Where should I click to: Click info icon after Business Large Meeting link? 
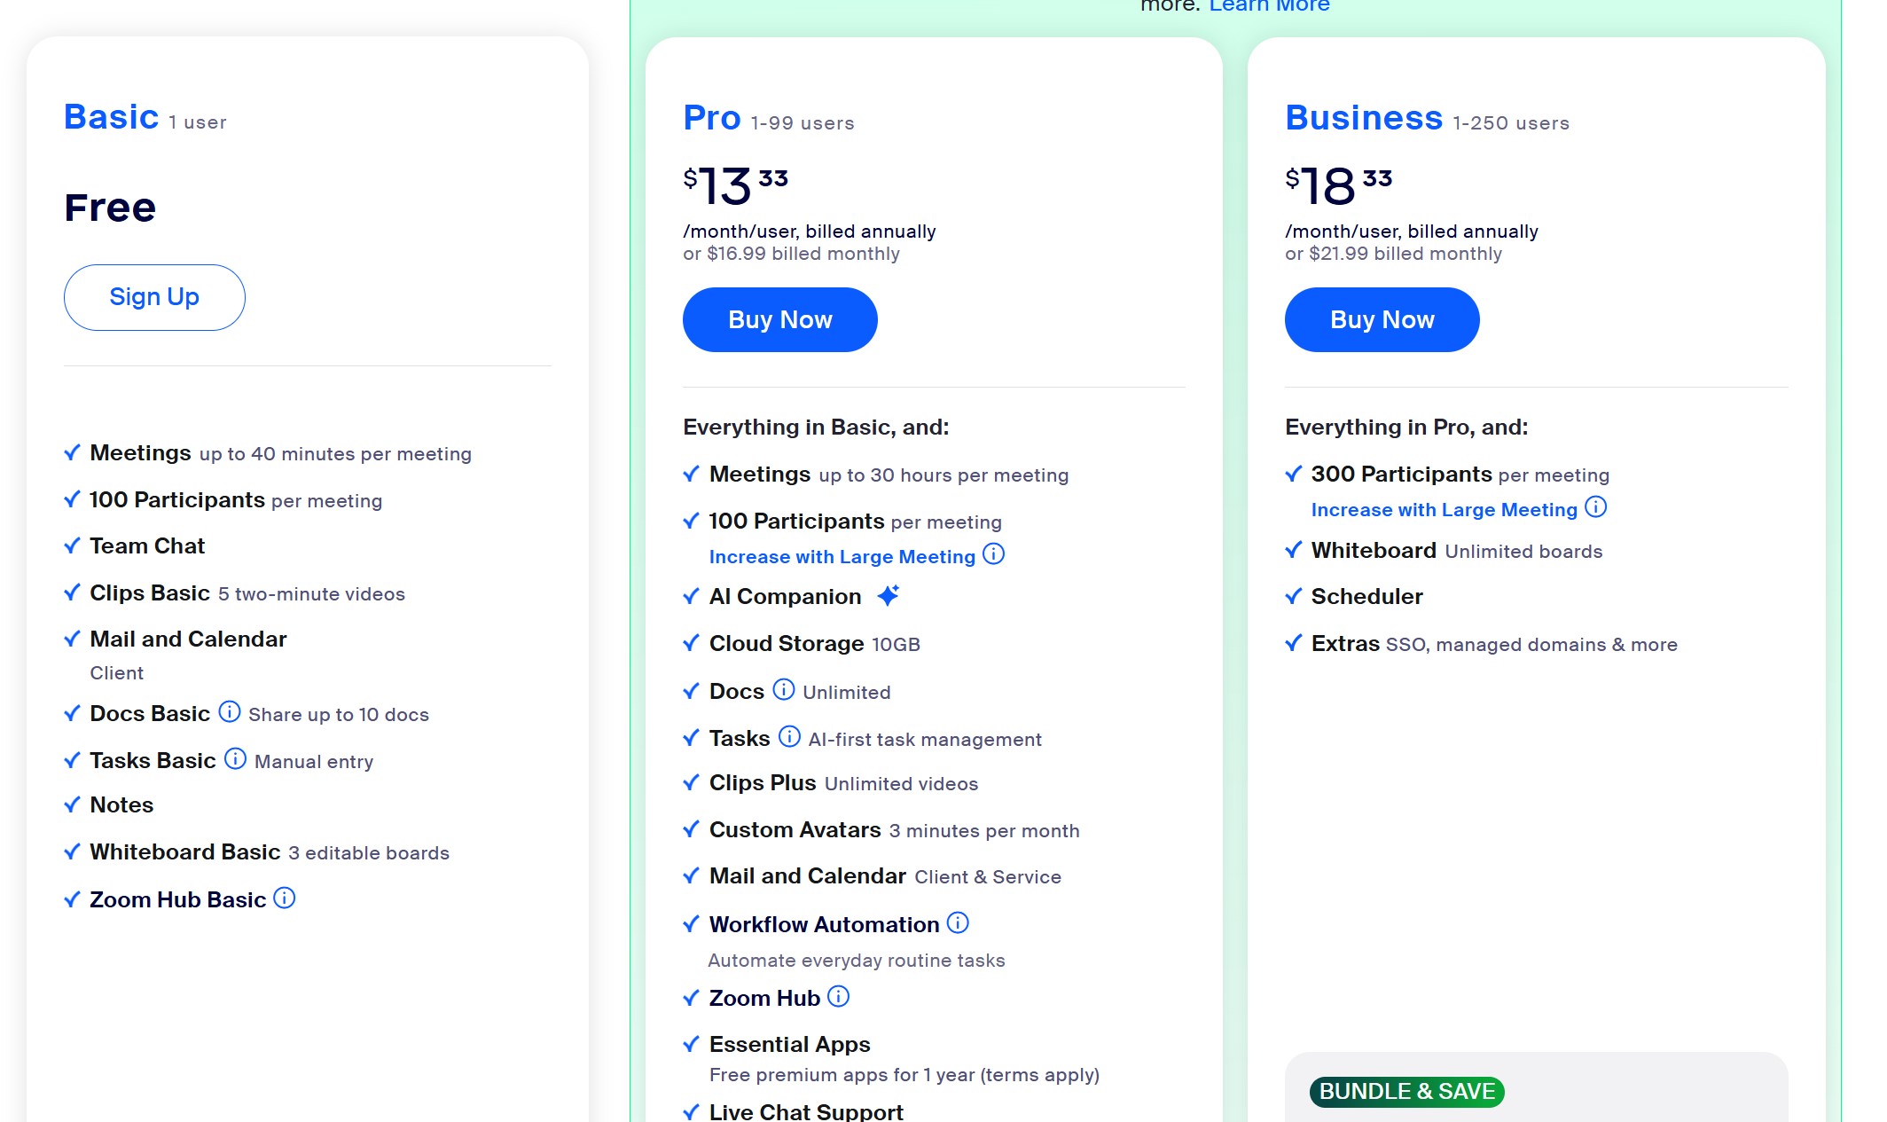point(1596,507)
